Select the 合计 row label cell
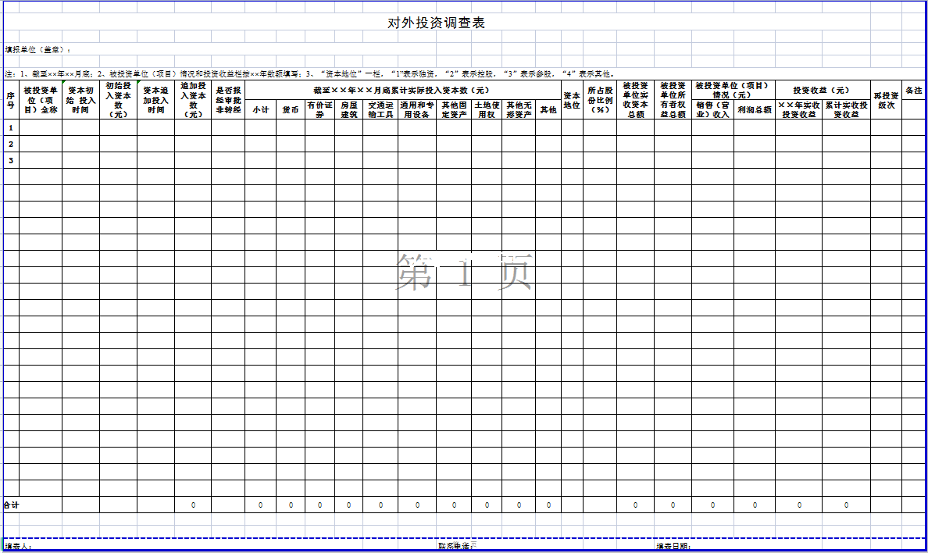This screenshot has width=928, height=553. [x=12, y=505]
